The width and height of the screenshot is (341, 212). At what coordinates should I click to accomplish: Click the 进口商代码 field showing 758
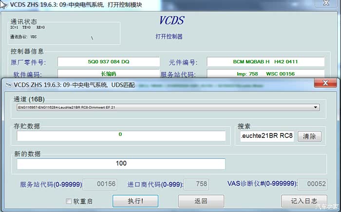pyautogui.click(x=194, y=184)
